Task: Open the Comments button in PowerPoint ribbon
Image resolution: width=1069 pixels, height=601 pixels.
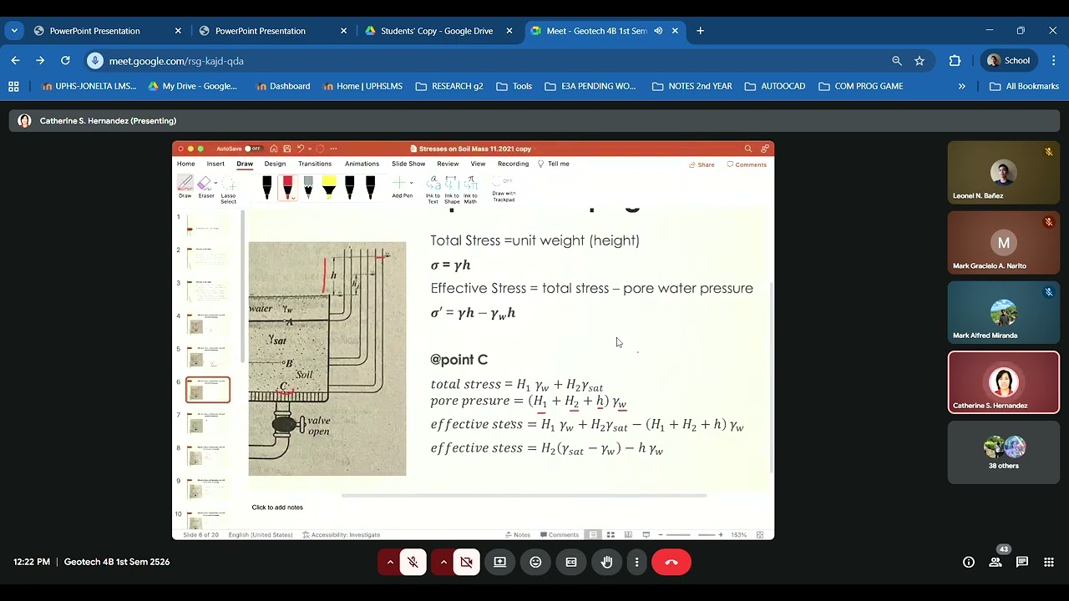Action: pyautogui.click(x=747, y=164)
